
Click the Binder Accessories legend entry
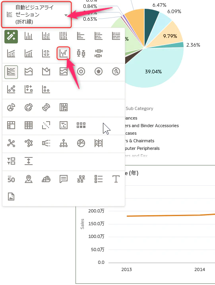[152, 126]
